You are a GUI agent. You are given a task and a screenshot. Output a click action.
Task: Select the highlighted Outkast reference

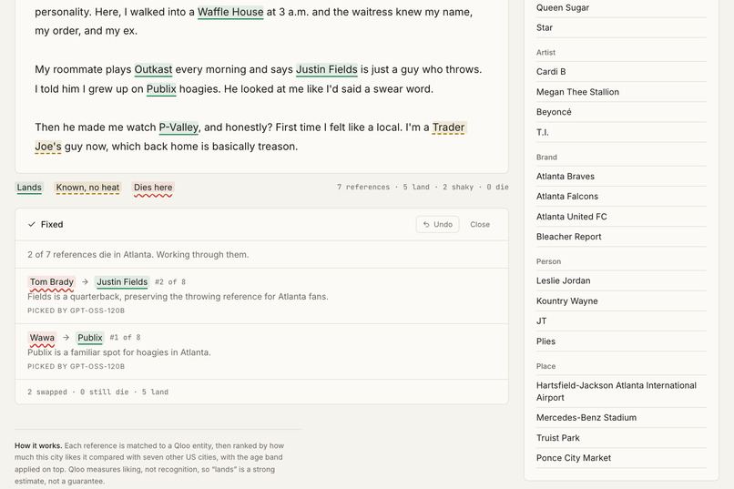(x=153, y=70)
